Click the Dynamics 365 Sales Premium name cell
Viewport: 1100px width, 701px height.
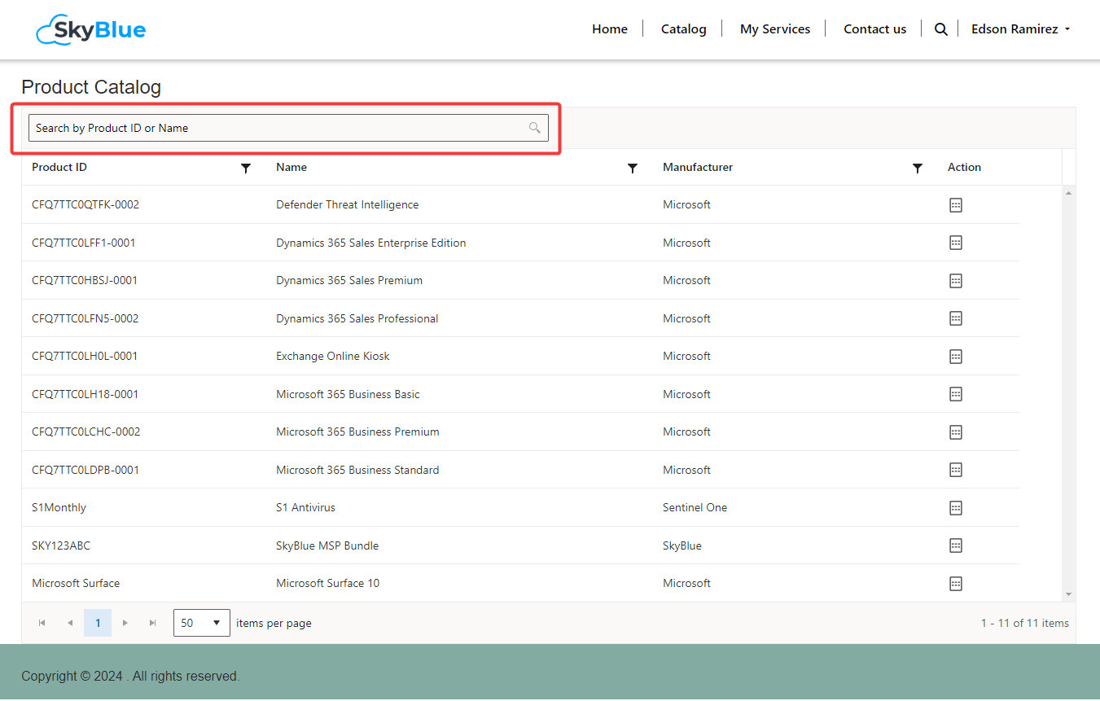[349, 281]
